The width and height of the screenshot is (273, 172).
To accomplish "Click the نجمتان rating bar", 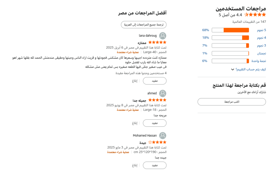I will [x=230, y=53].
